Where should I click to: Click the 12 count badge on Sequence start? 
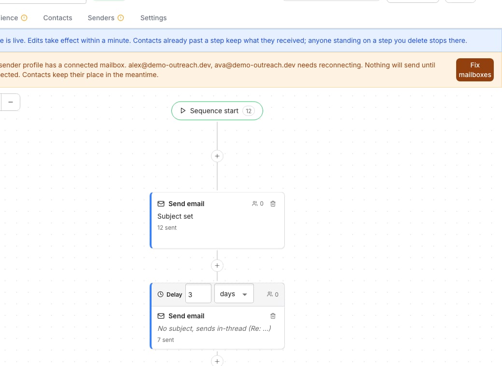coord(249,111)
